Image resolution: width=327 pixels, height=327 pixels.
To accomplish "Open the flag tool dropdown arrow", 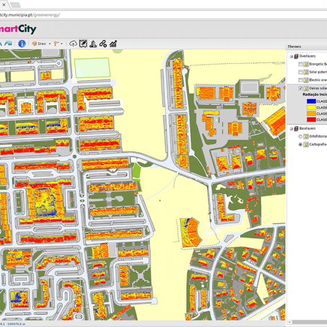I will click(x=61, y=44).
